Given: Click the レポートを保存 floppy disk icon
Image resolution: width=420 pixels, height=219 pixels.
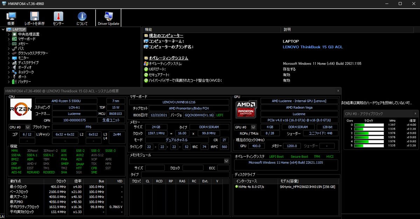Looking at the screenshot, I should coord(34,16).
